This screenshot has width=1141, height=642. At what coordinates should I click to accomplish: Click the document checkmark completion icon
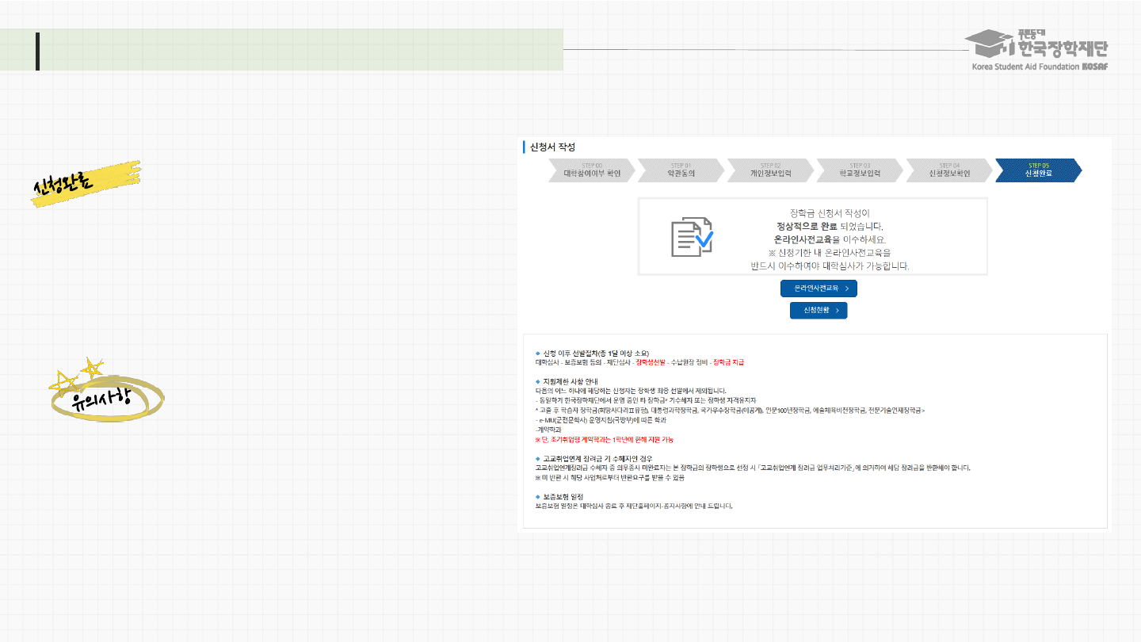tap(692, 236)
